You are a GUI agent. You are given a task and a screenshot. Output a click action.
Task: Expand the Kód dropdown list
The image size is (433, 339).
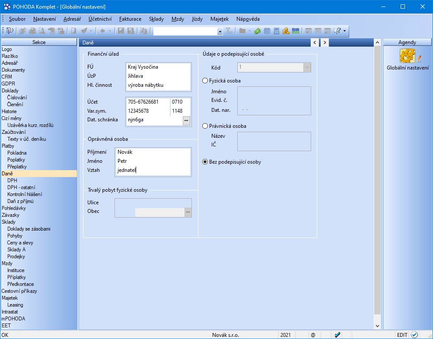tap(307, 67)
